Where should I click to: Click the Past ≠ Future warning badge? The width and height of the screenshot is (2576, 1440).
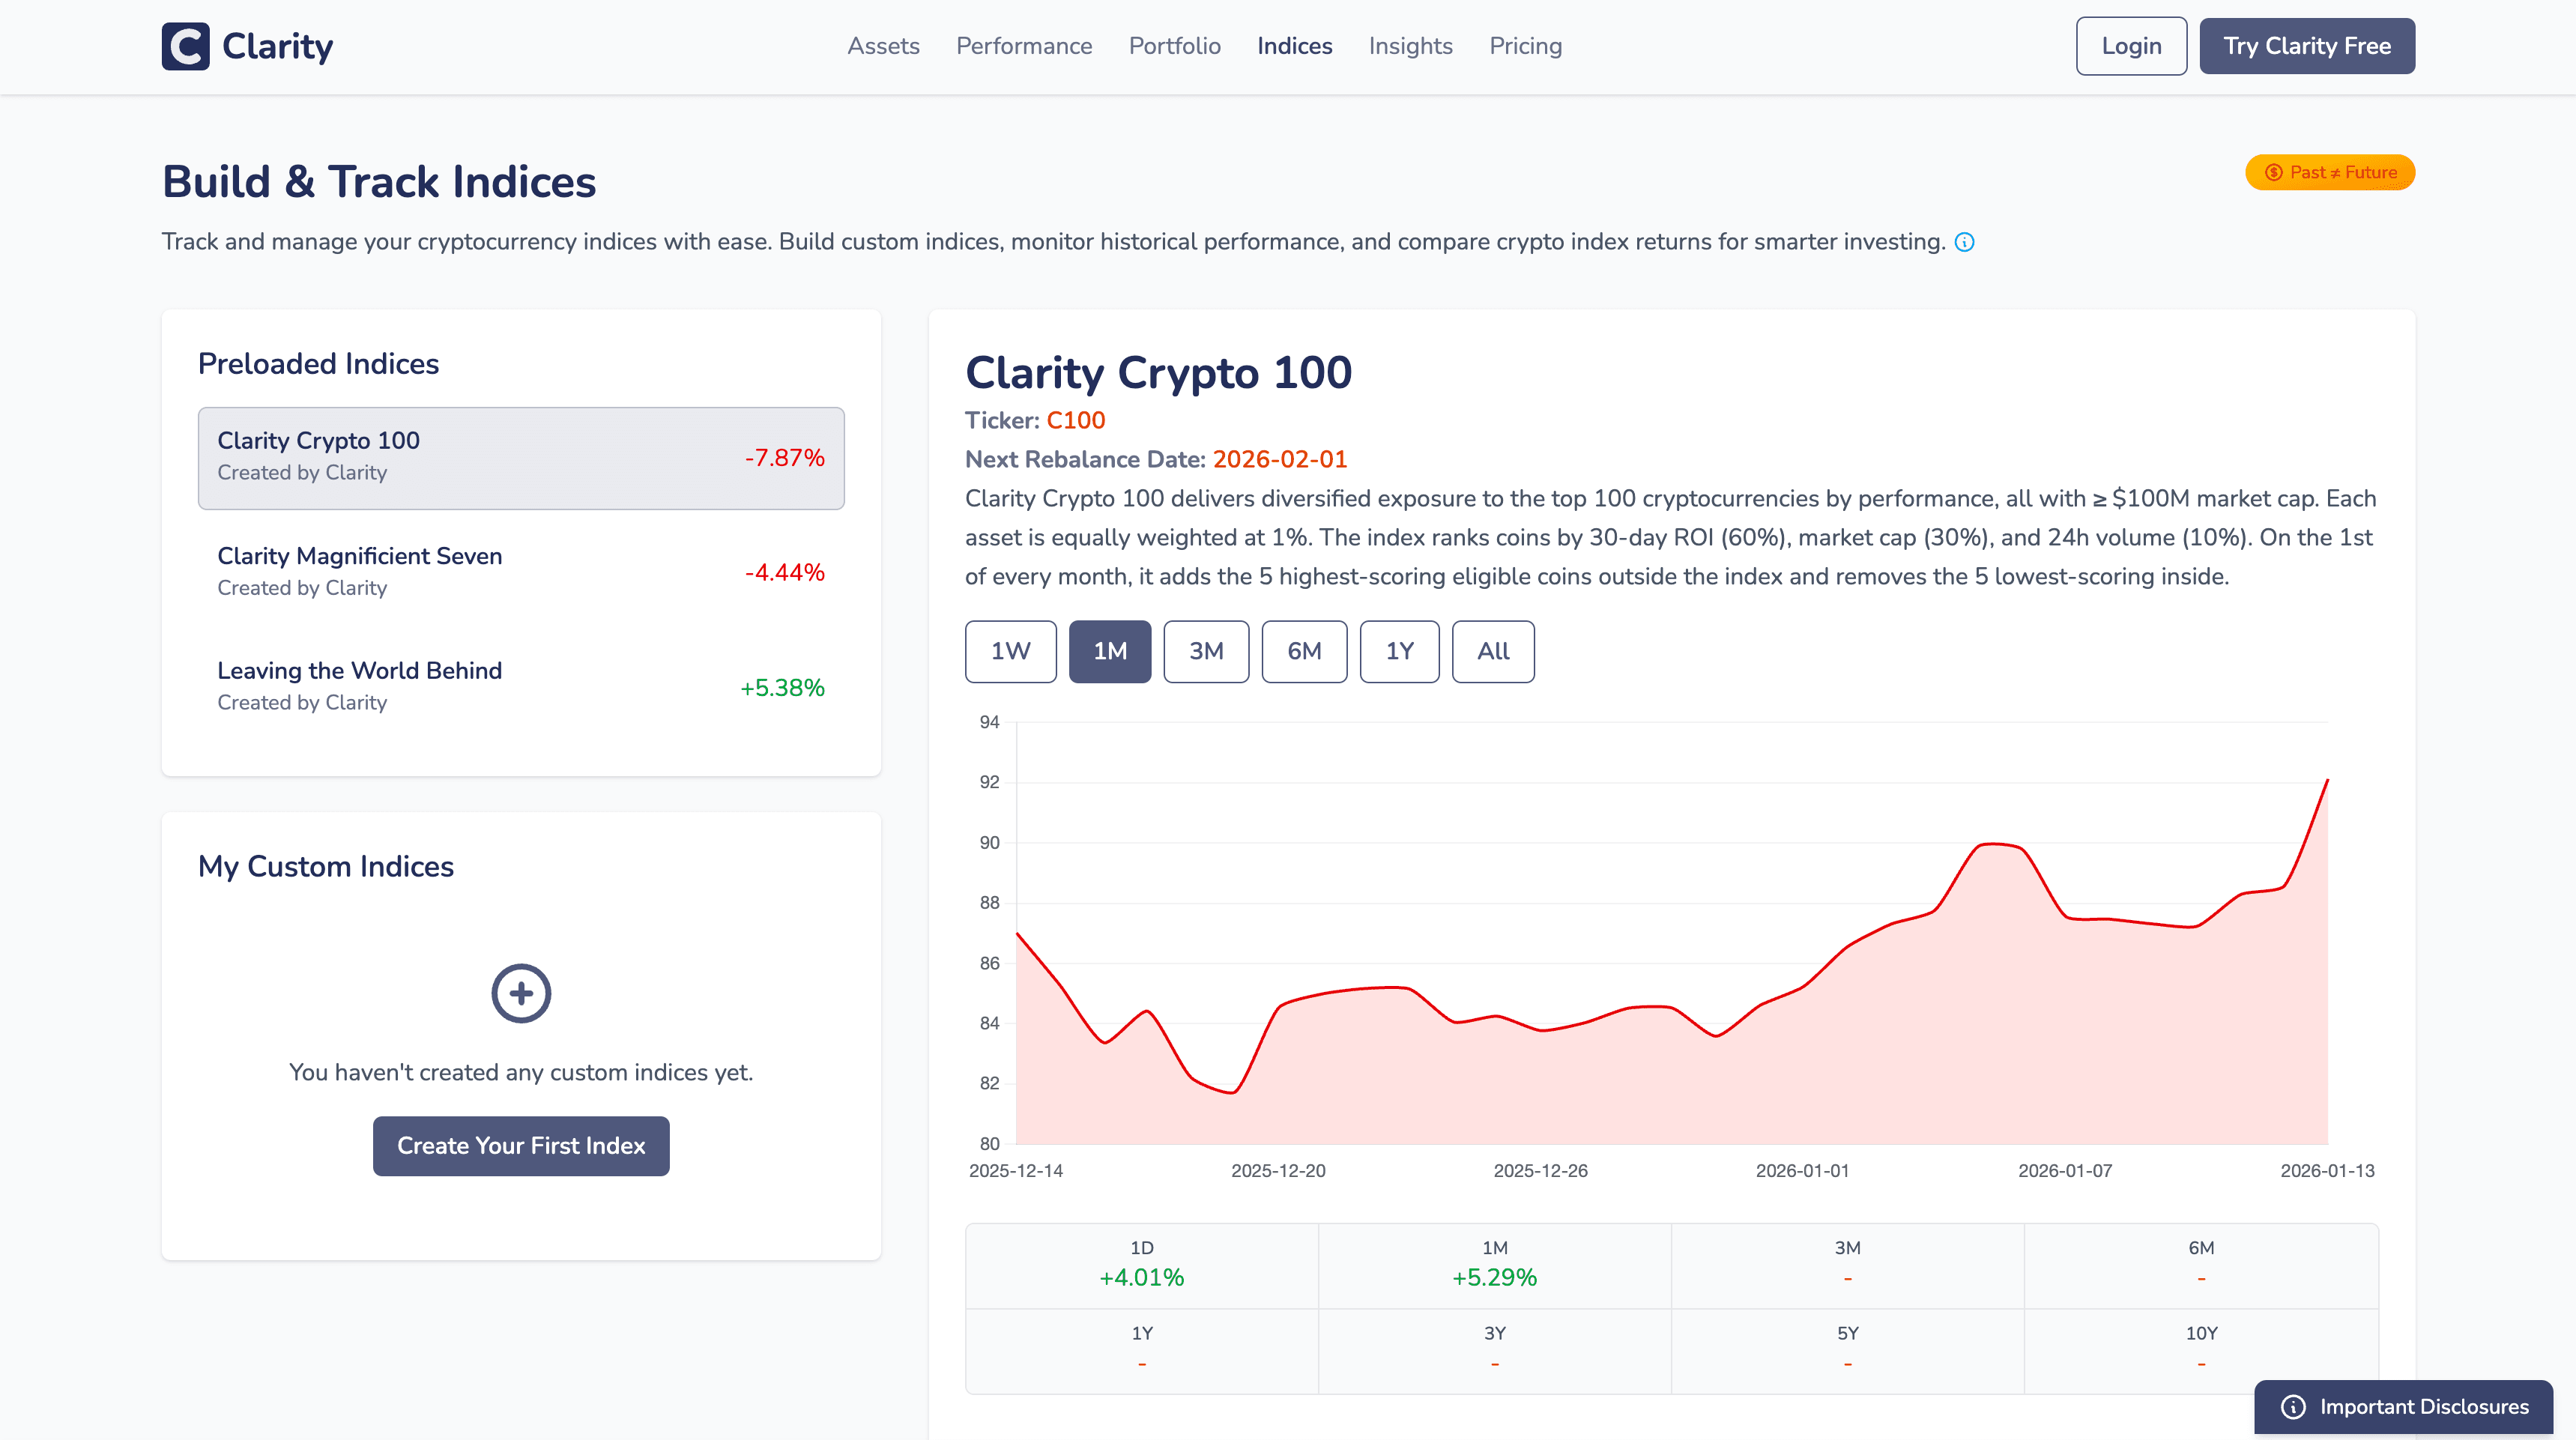[2329, 172]
